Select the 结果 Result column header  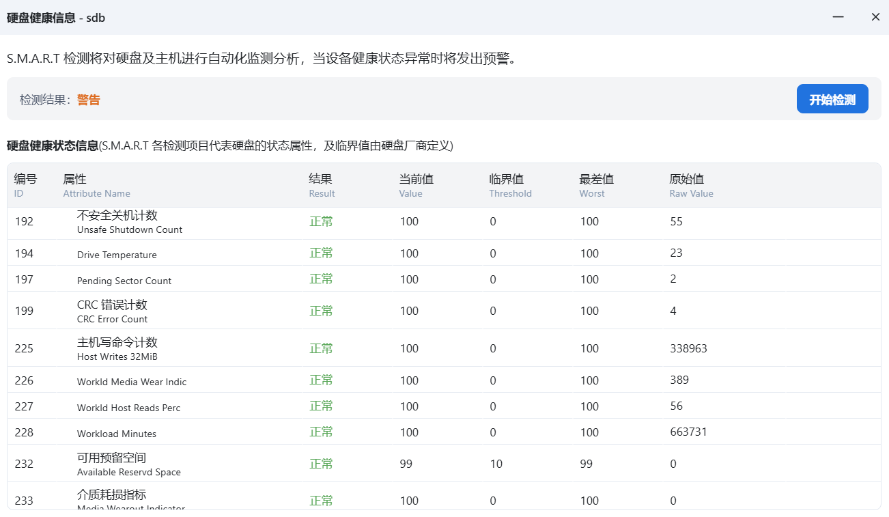322,184
